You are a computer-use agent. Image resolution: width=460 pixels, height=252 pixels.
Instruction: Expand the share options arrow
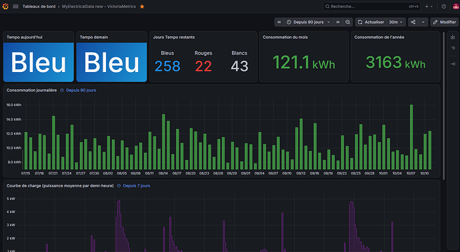click(x=423, y=22)
